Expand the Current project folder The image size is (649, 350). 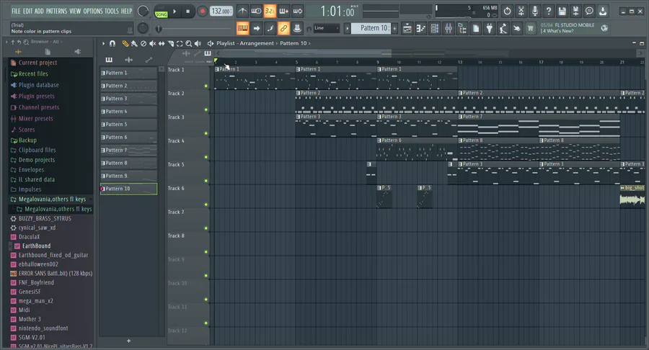click(37, 63)
